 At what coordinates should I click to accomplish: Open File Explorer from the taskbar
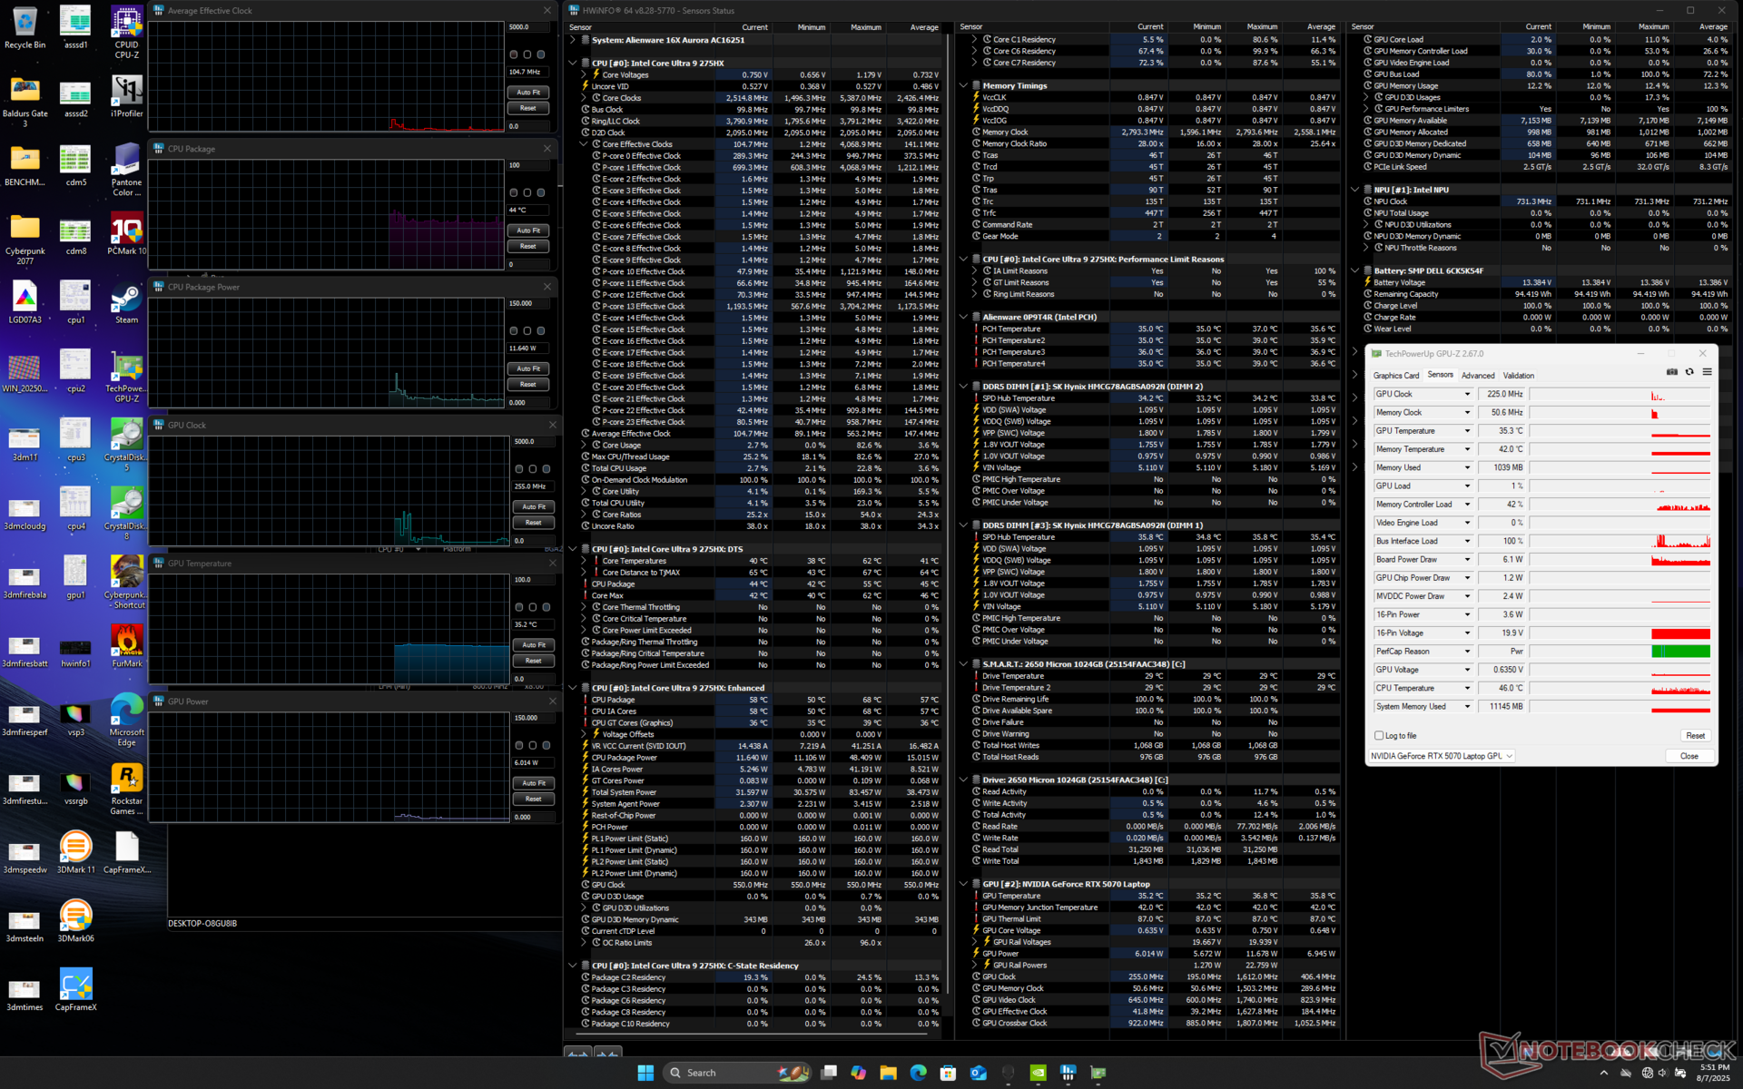pyautogui.click(x=888, y=1073)
